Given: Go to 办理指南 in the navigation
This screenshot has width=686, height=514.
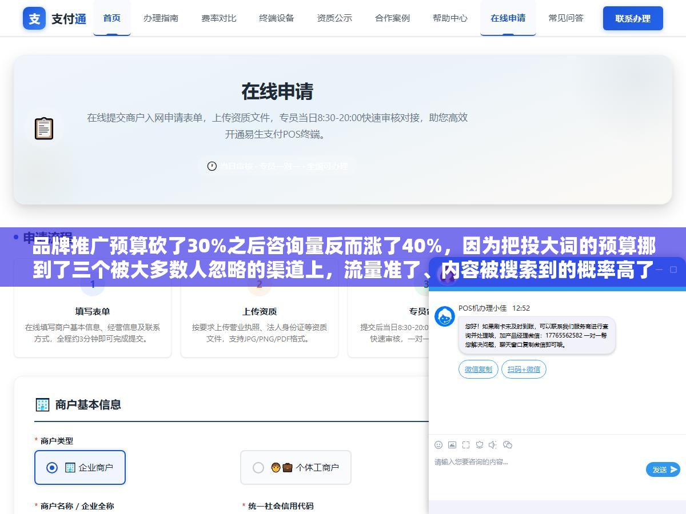Looking at the screenshot, I should (x=161, y=18).
